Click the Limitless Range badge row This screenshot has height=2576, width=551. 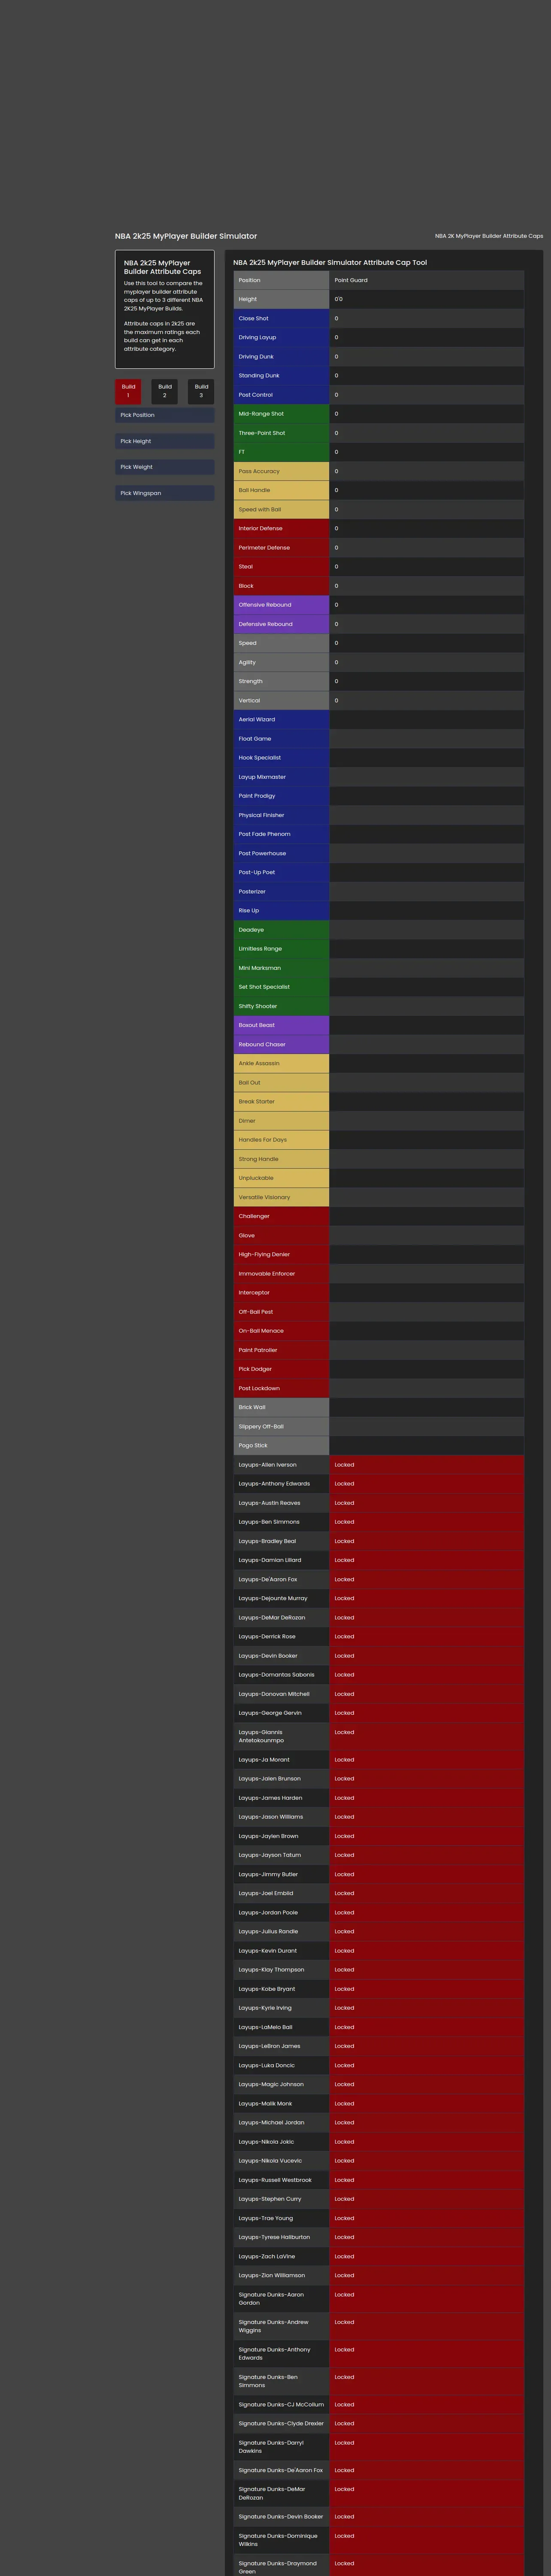(x=379, y=949)
